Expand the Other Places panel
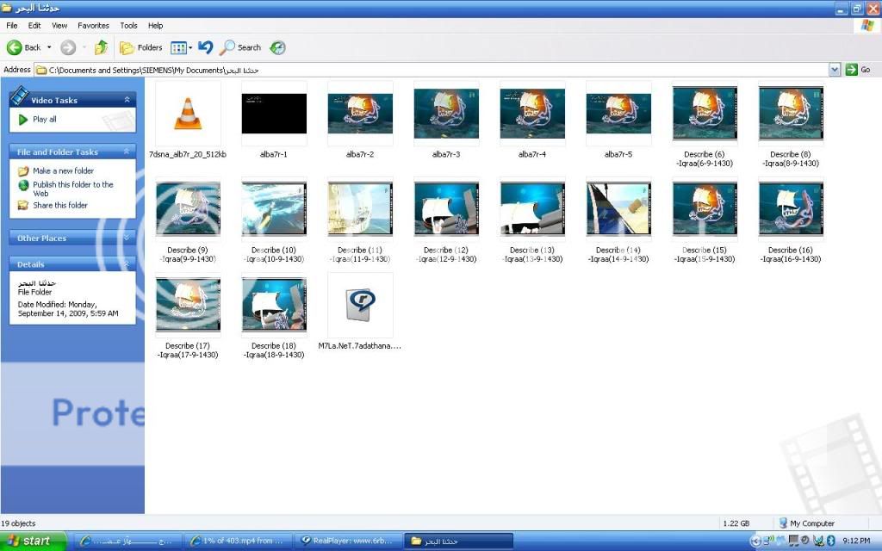This screenshot has width=882, height=551. coord(127,238)
